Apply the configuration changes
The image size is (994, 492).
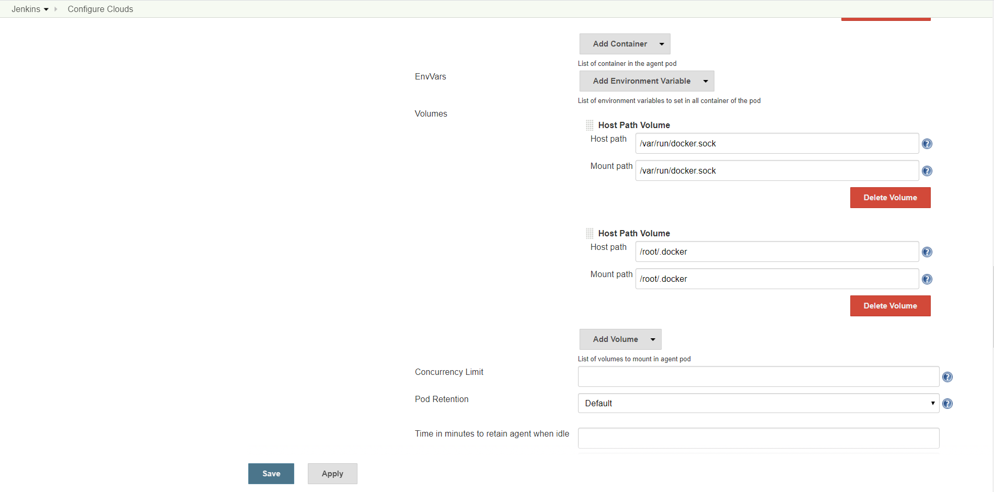point(332,474)
